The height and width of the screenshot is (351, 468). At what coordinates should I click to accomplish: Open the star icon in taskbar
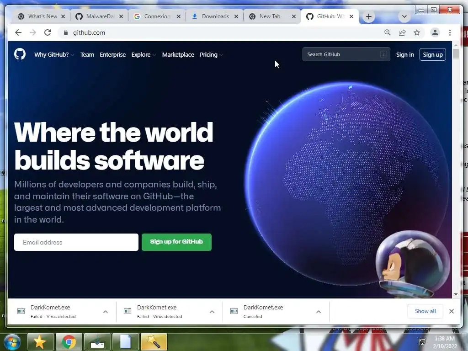click(x=40, y=342)
